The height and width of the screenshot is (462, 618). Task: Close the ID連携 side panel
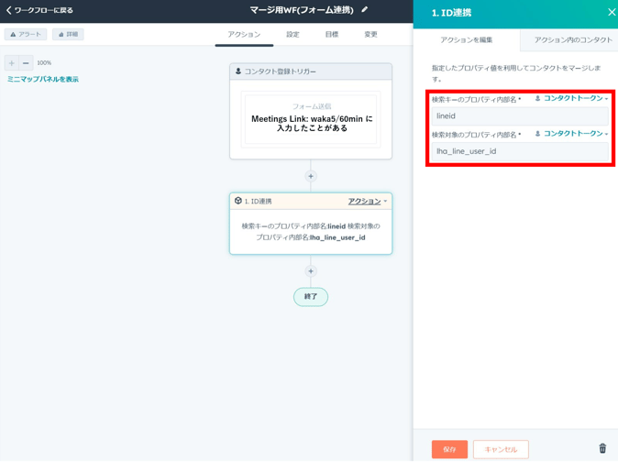click(611, 12)
